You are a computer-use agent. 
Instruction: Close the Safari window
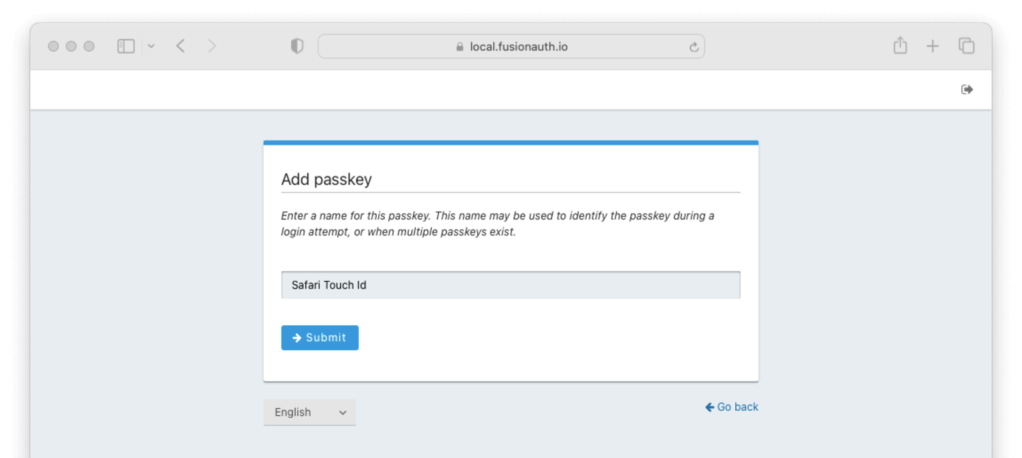click(x=54, y=46)
